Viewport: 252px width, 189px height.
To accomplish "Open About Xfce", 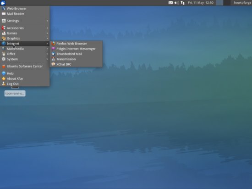I will [x=25, y=78].
